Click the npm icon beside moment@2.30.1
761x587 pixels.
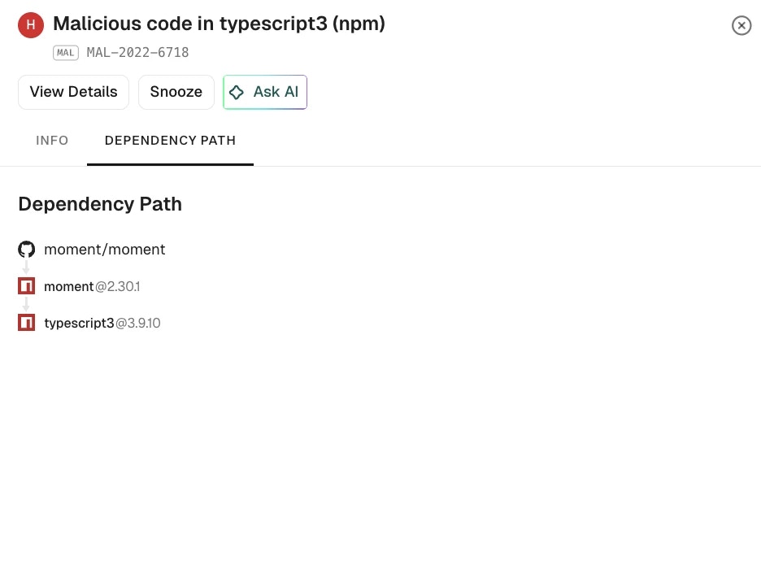point(27,286)
